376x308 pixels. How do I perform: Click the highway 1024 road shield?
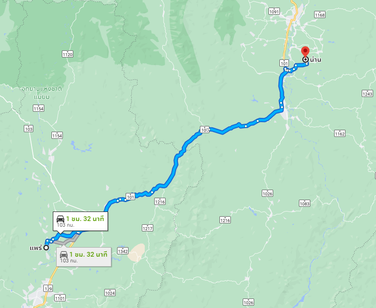(110, 293)
